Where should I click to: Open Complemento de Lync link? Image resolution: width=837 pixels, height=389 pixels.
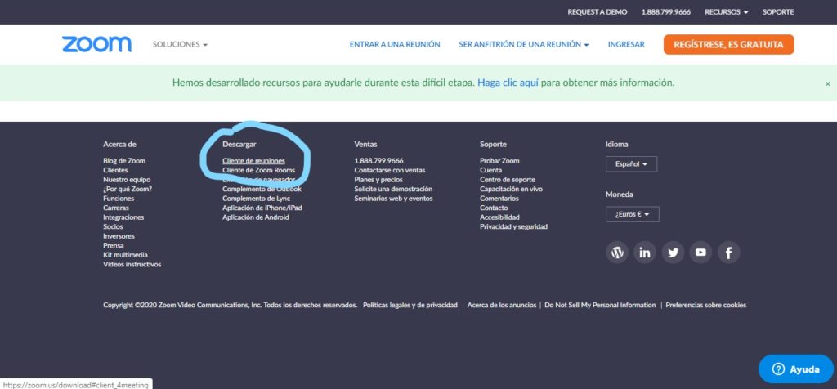tap(256, 199)
